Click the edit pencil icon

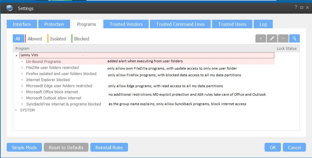pos(272,39)
